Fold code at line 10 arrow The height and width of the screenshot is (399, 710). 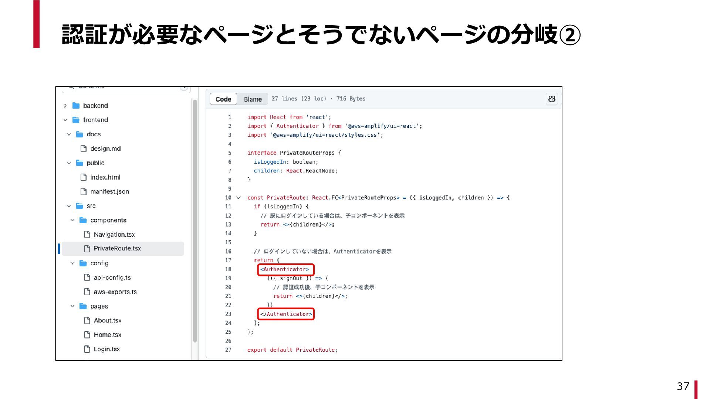click(239, 198)
